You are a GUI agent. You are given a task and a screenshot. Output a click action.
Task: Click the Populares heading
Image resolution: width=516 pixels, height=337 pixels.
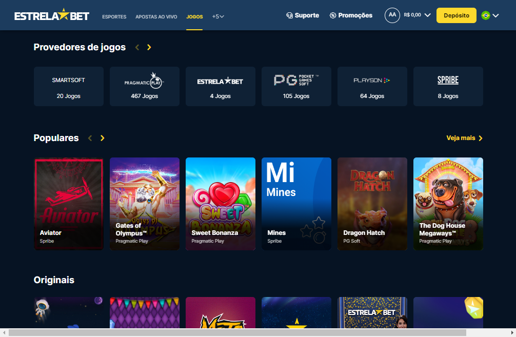56,138
